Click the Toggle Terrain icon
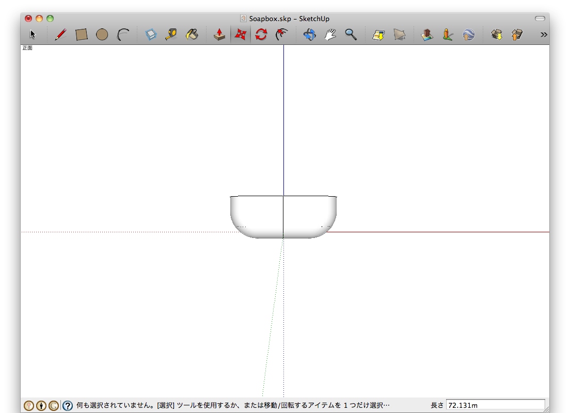This screenshot has height=413, width=570. click(399, 35)
